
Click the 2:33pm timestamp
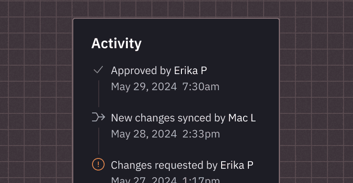pos(201,134)
